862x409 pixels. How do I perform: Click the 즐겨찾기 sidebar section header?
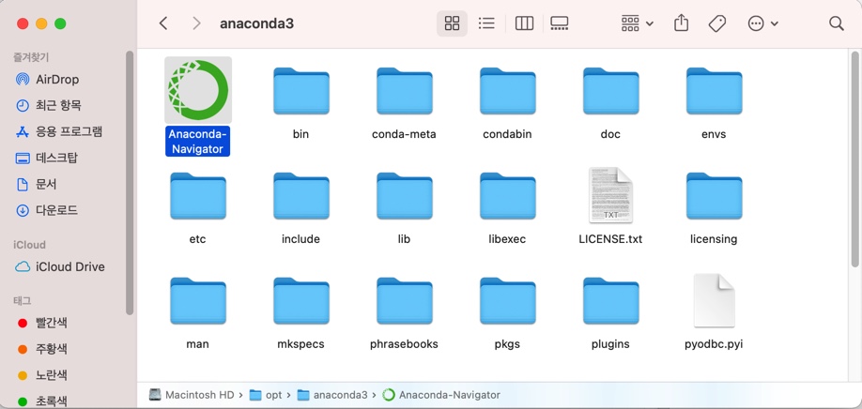point(31,57)
